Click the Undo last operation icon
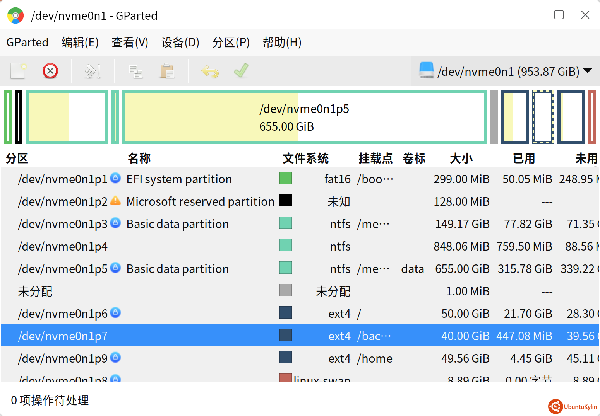This screenshot has width=600, height=416. point(210,71)
